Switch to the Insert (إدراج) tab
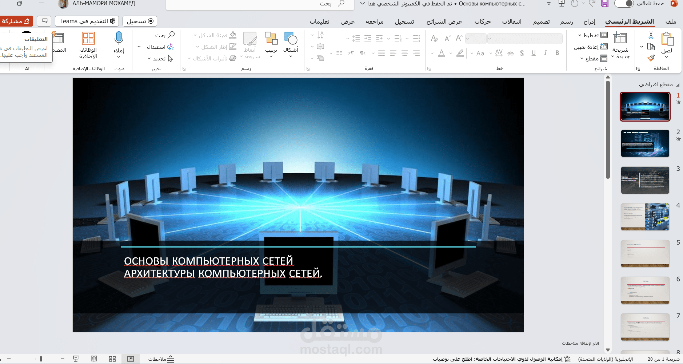 point(590,21)
